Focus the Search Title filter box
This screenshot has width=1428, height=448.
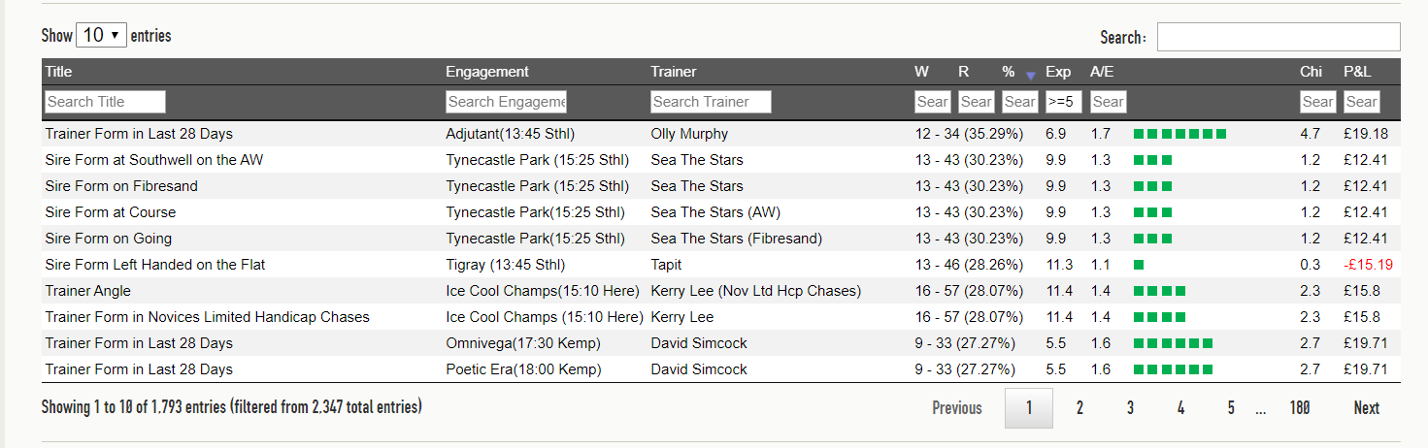pos(105,102)
